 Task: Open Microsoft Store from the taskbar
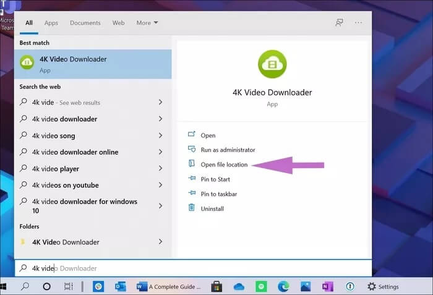click(x=216, y=286)
